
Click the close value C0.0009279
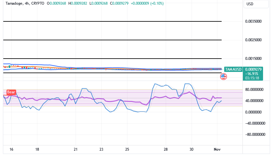point(119,3)
